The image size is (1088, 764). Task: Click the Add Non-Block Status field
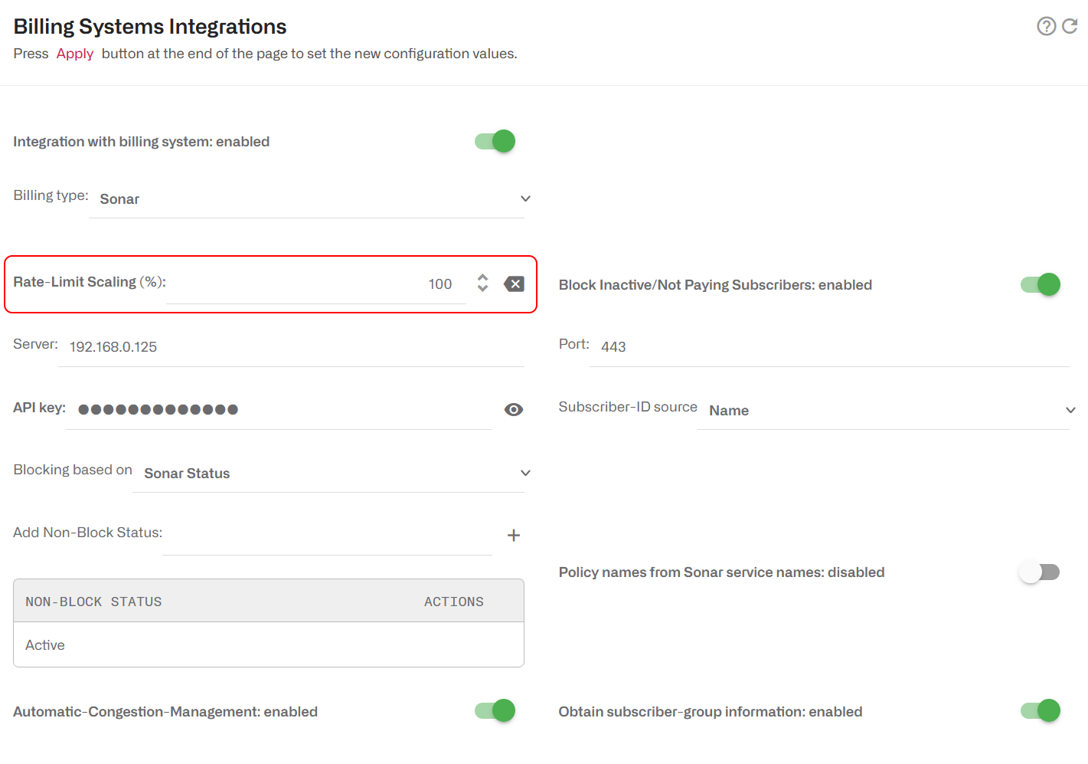click(322, 536)
